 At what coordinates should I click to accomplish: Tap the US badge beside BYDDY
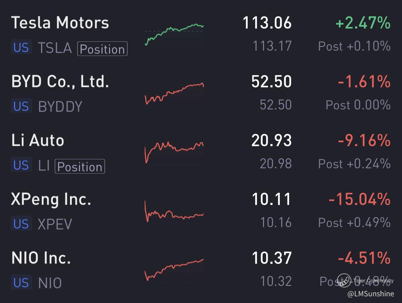(x=21, y=106)
